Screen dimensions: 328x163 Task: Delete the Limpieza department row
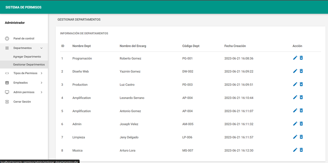click(x=301, y=137)
